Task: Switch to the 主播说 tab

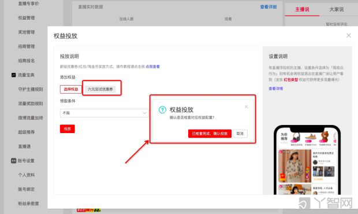Action: pyautogui.click(x=302, y=9)
